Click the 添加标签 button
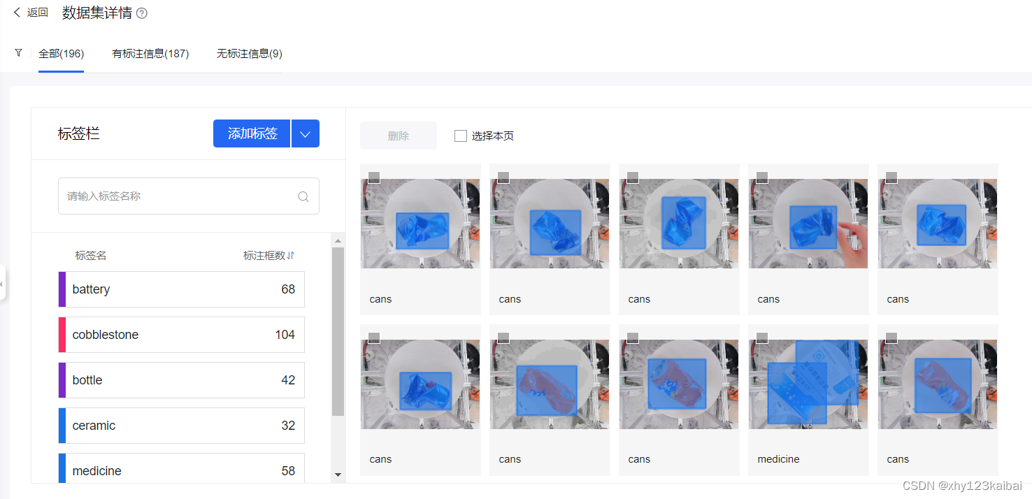The height and width of the screenshot is (499, 1032). (252, 133)
